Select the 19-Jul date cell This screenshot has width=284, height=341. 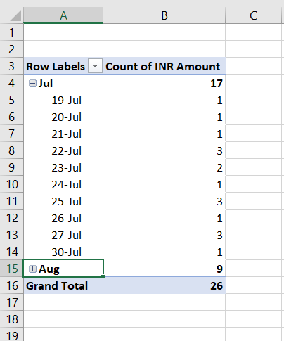click(63, 101)
